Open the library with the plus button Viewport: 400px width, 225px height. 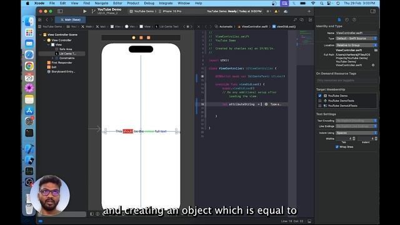309,11
